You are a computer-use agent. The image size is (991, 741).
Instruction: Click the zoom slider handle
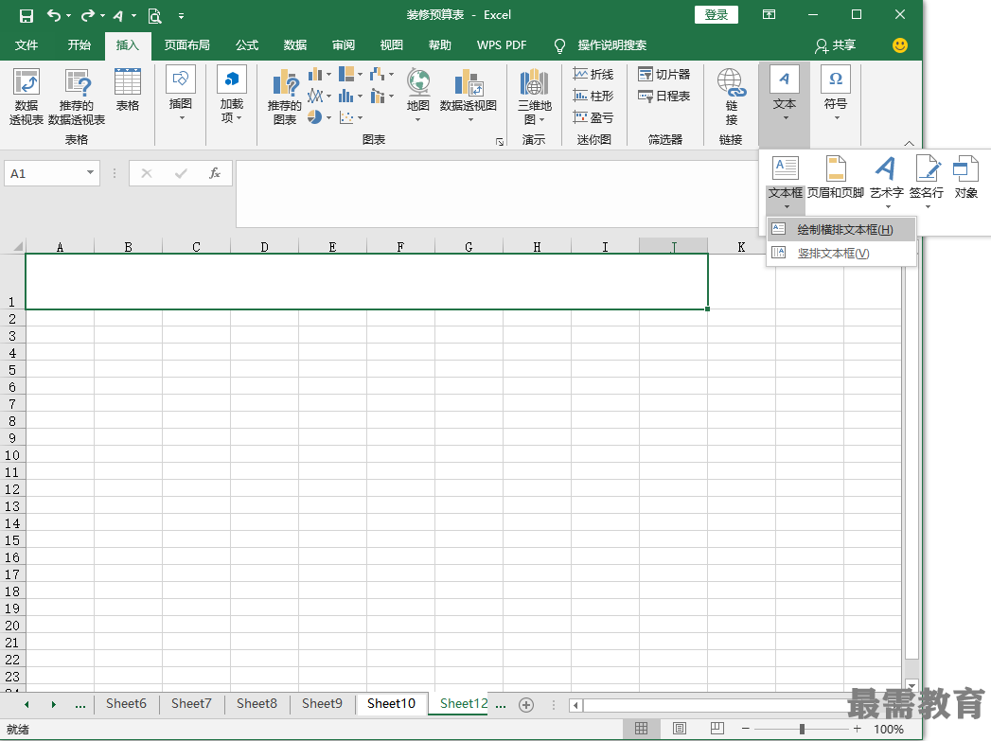802,729
